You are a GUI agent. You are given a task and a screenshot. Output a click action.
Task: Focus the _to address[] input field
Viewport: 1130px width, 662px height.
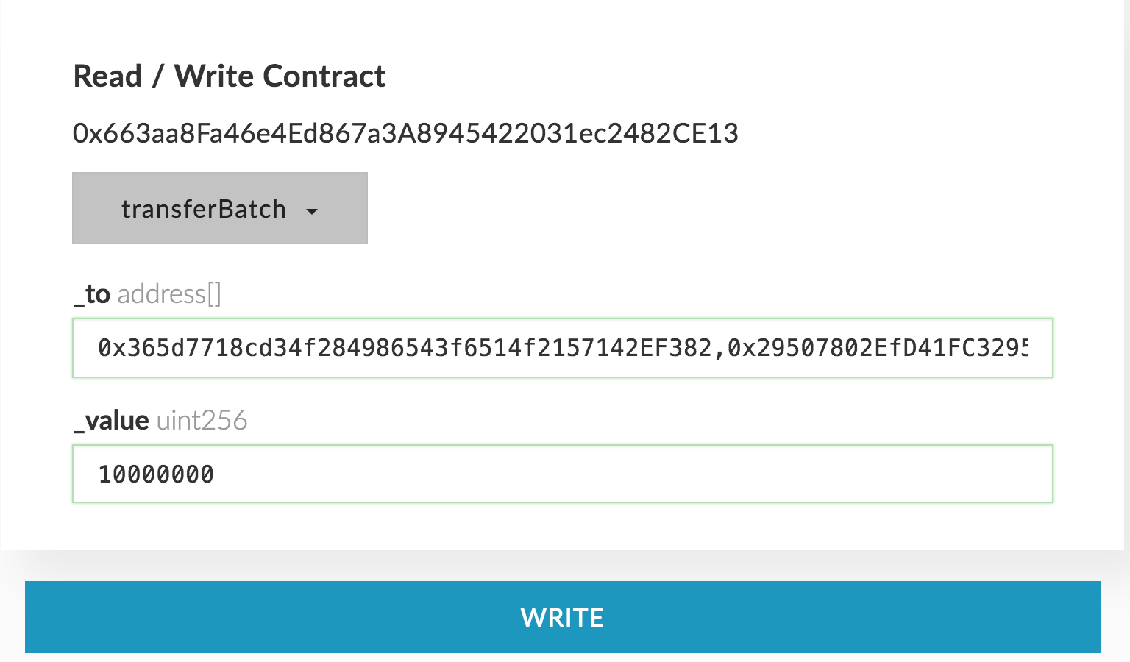point(562,348)
